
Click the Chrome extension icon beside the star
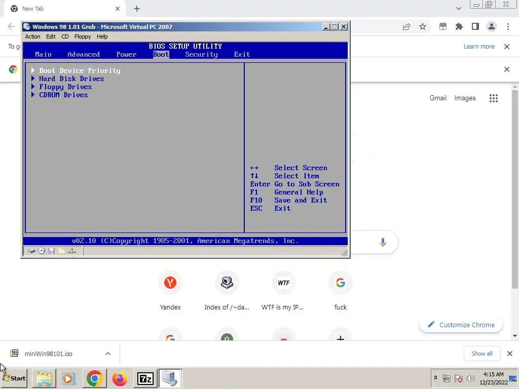pyautogui.click(x=443, y=27)
